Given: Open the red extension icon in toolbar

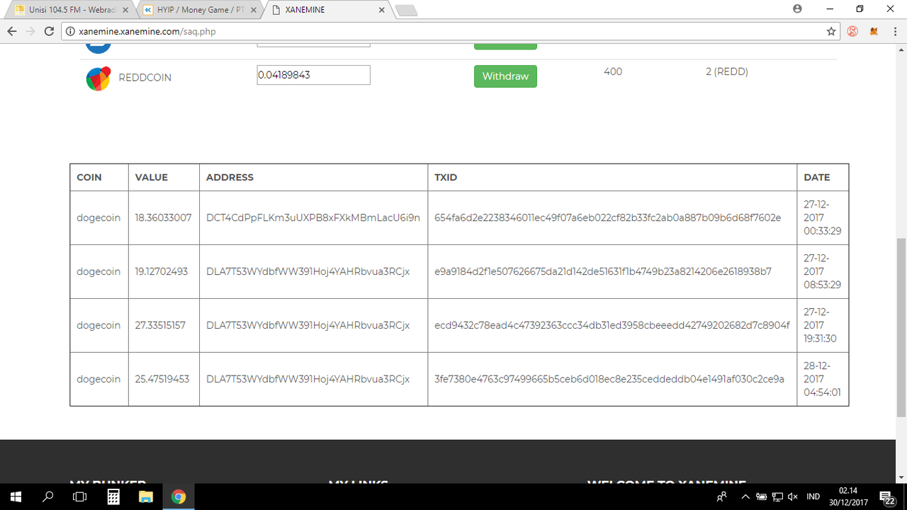Looking at the screenshot, I should point(853,31).
